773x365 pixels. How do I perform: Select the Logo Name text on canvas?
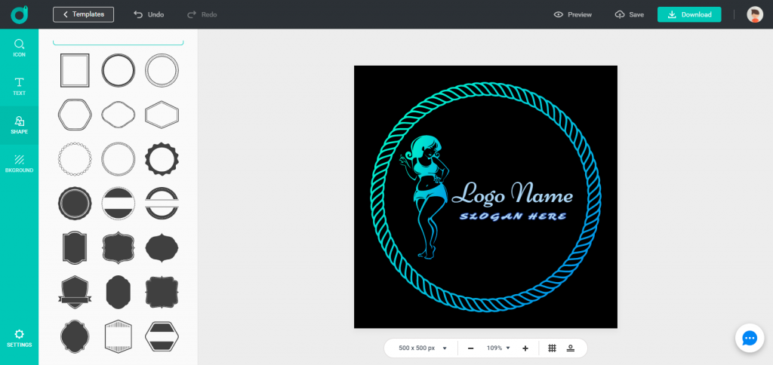(x=512, y=195)
